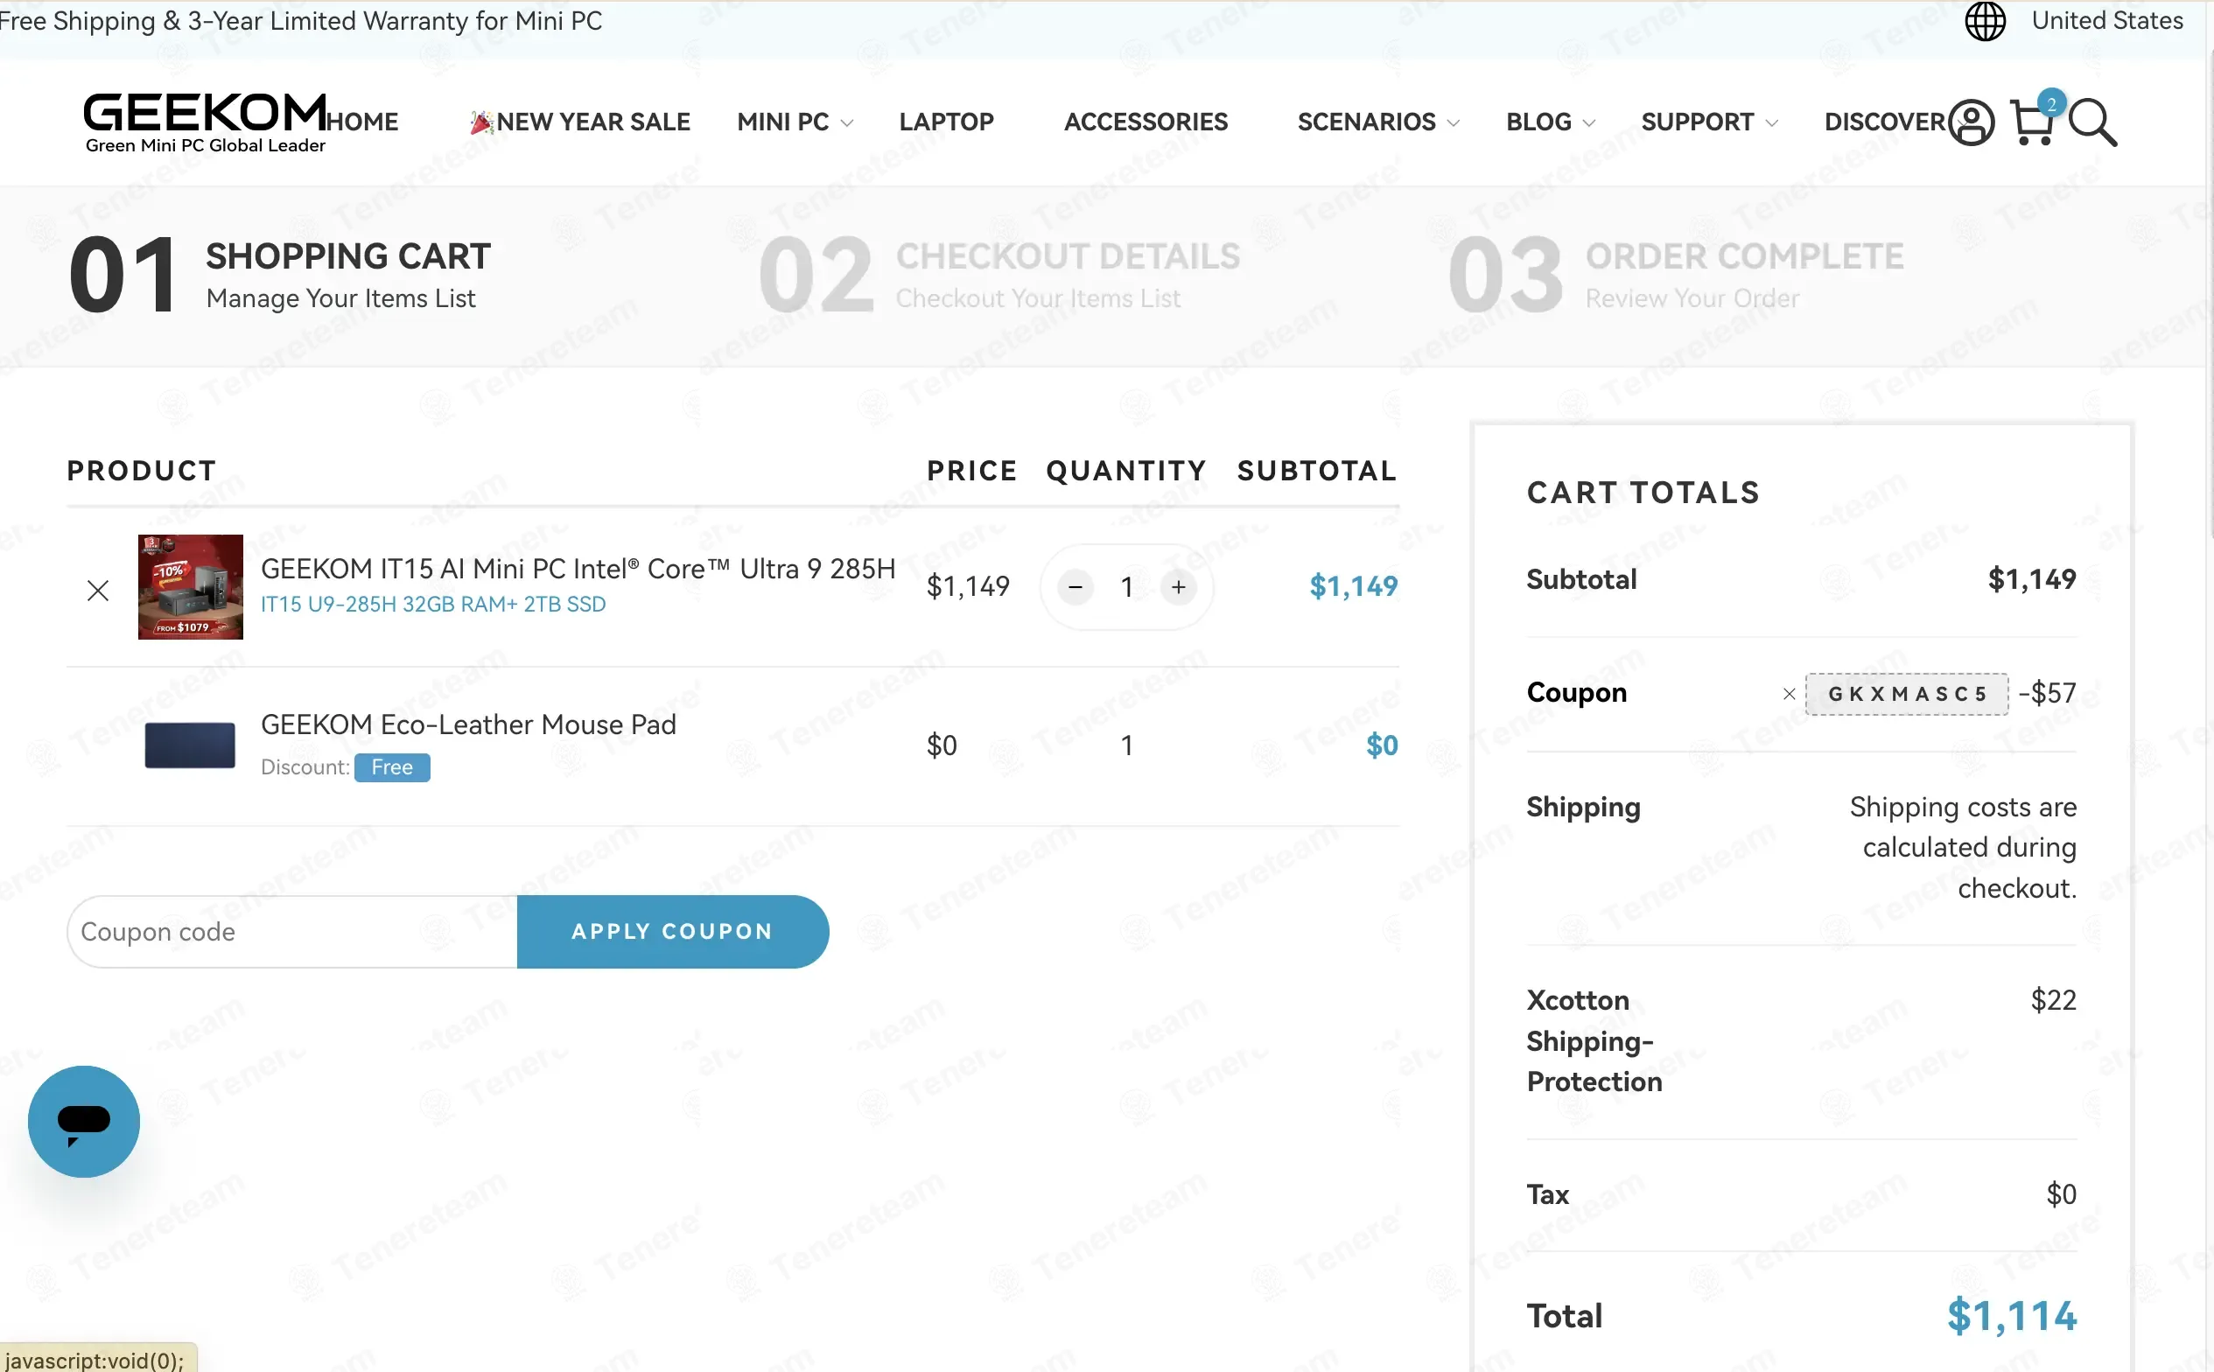This screenshot has height=1372, width=2214.
Task: Expand the BLOG menu chevron
Action: (1589, 122)
